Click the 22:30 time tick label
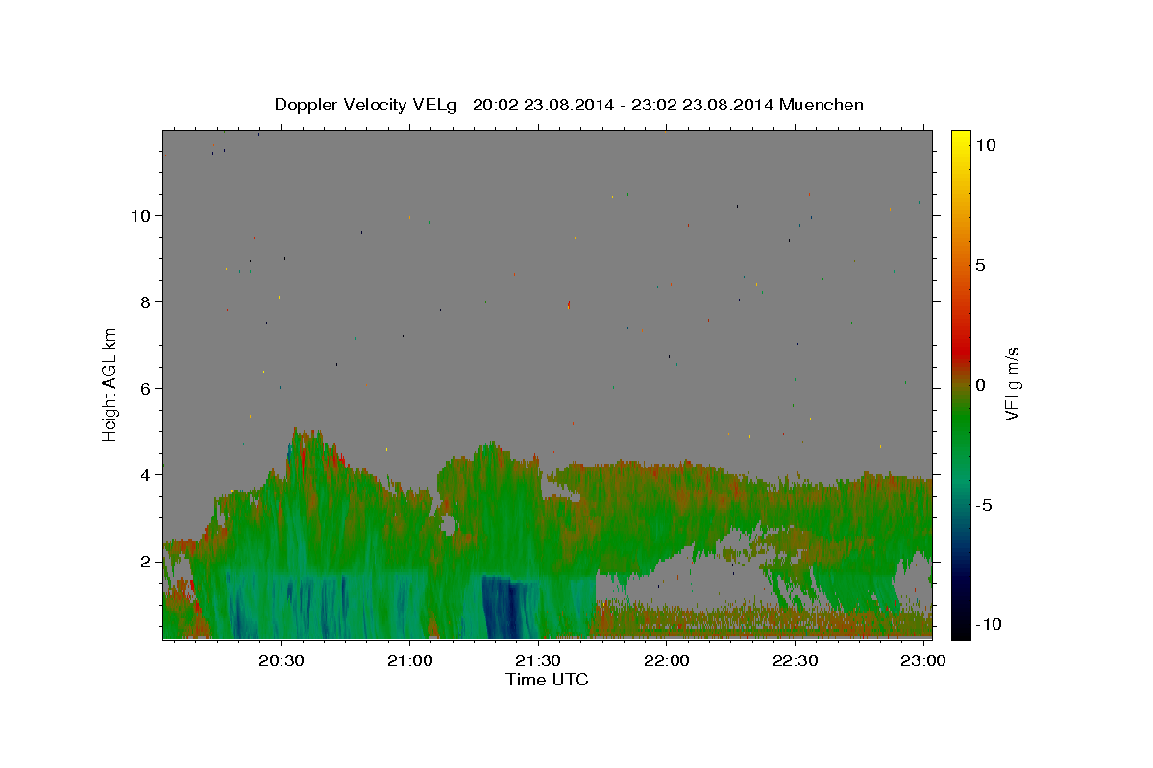Image resolution: width=1153 pixels, height=768 pixels. pos(795,660)
